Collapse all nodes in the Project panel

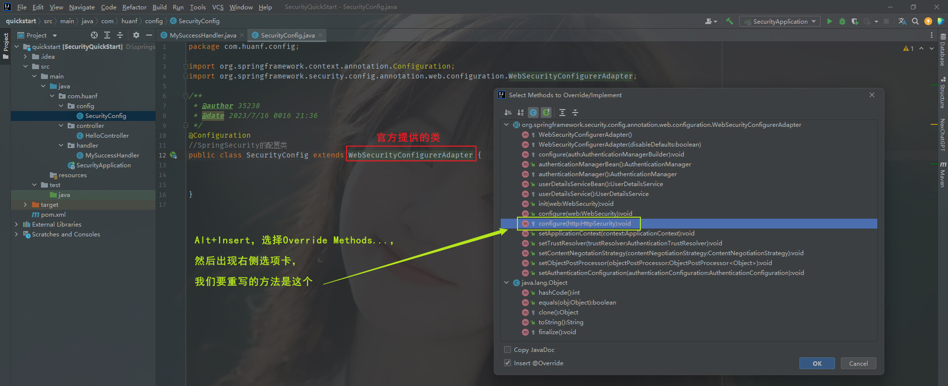pos(120,35)
